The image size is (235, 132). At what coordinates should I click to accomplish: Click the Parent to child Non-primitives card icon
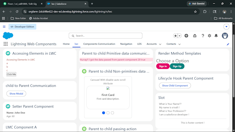pos(84,71)
